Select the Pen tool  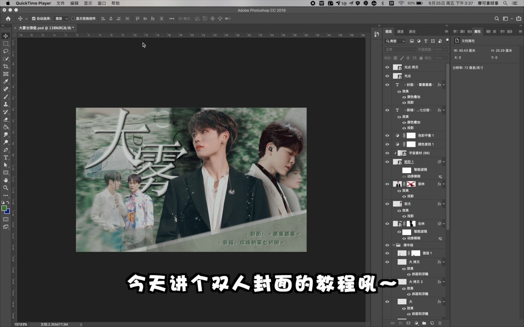pyautogui.click(x=6, y=150)
